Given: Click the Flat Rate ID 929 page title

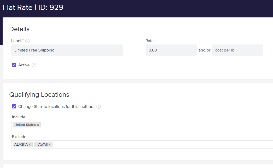Looking at the screenshot, I should tap(33, 7).
